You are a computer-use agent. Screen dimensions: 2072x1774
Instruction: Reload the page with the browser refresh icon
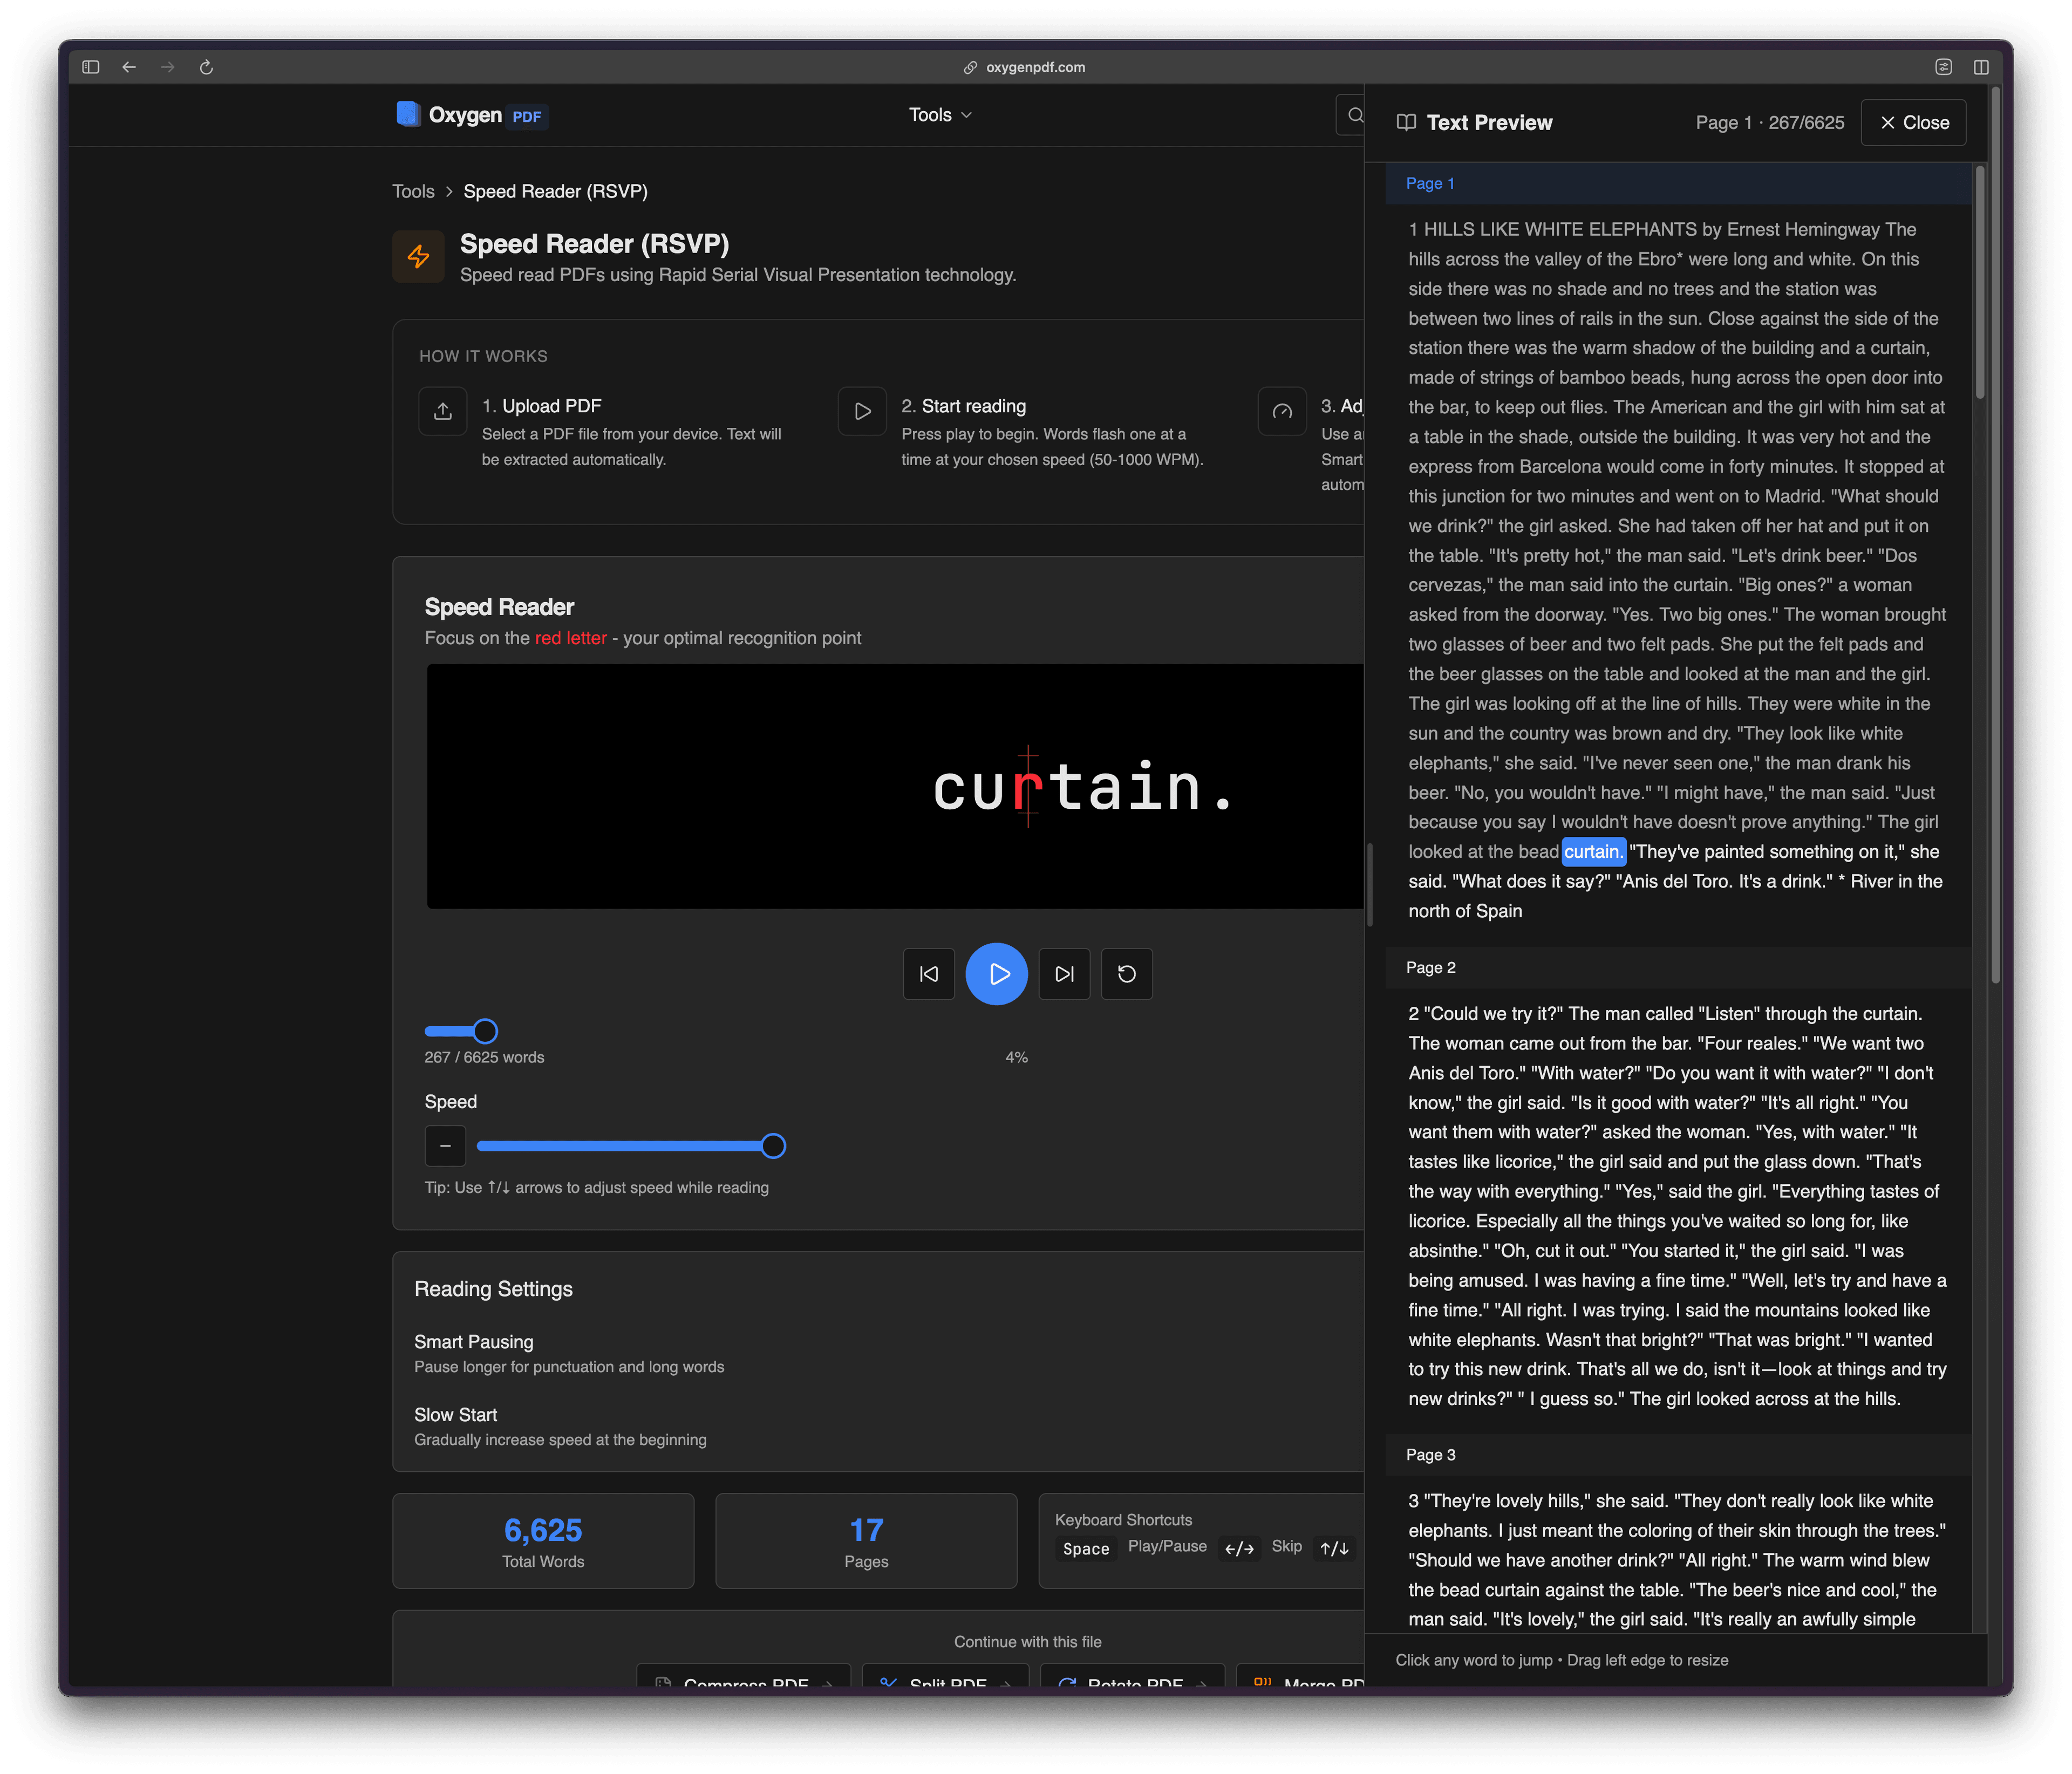[x=207, y=67]
